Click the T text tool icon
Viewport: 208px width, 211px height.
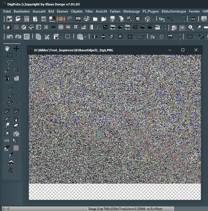click(98, 27)
